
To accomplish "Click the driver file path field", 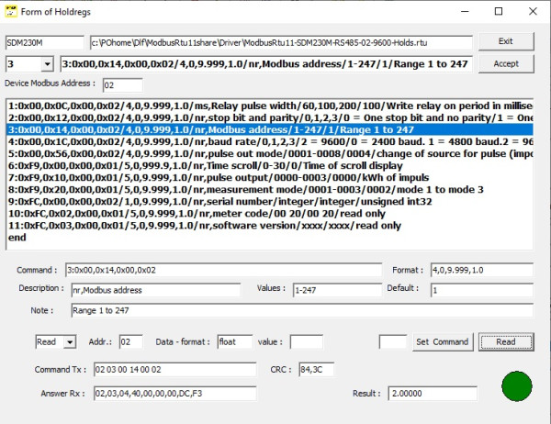I will pos(281,43).
